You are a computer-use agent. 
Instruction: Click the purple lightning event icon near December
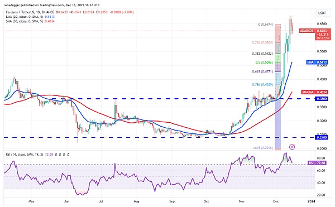coord(292,147)
